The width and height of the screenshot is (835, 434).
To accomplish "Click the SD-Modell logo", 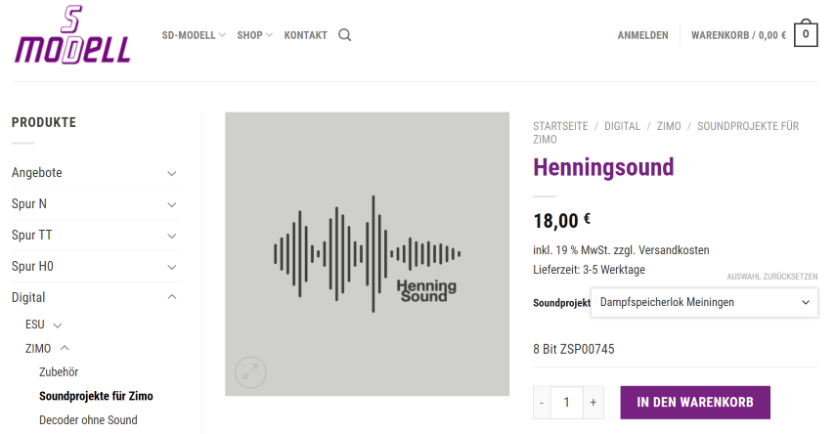I will 72,35.
